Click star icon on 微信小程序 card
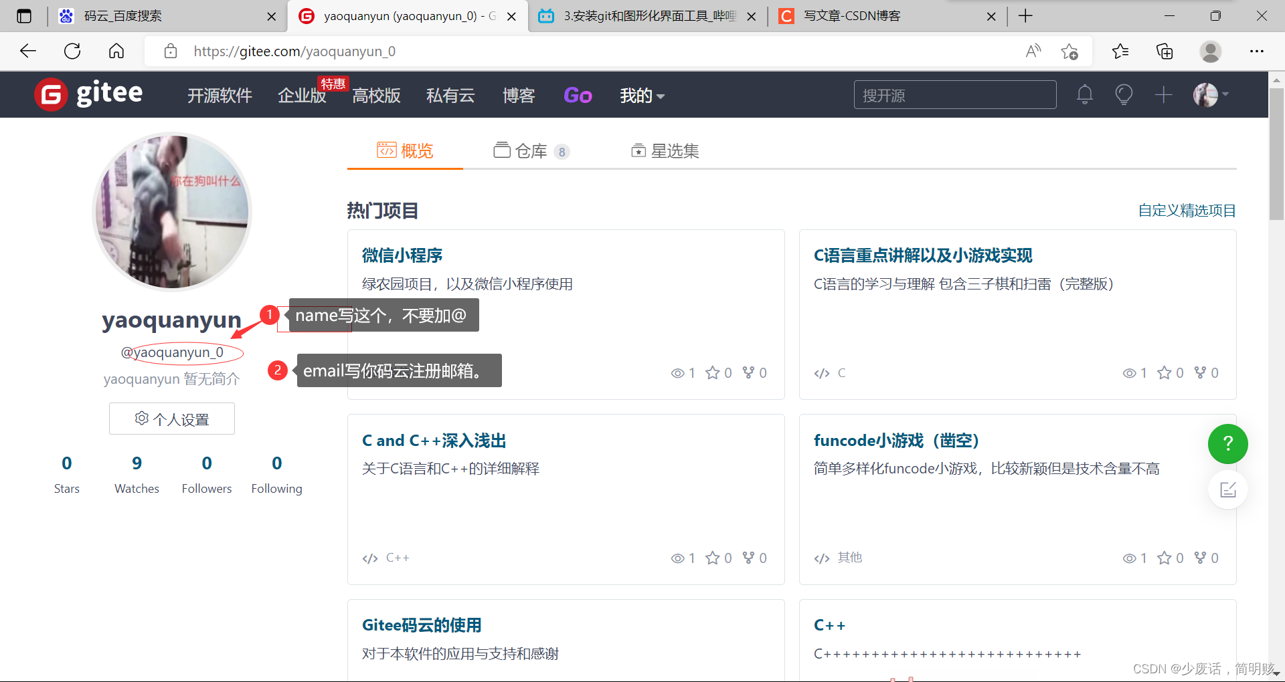 (713, 373)
